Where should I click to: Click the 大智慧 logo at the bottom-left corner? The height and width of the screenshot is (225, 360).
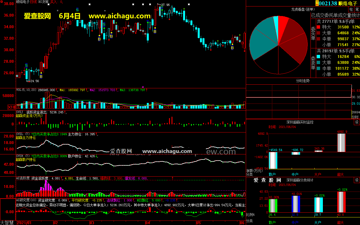pyautogui.click(x=7, y=222)
